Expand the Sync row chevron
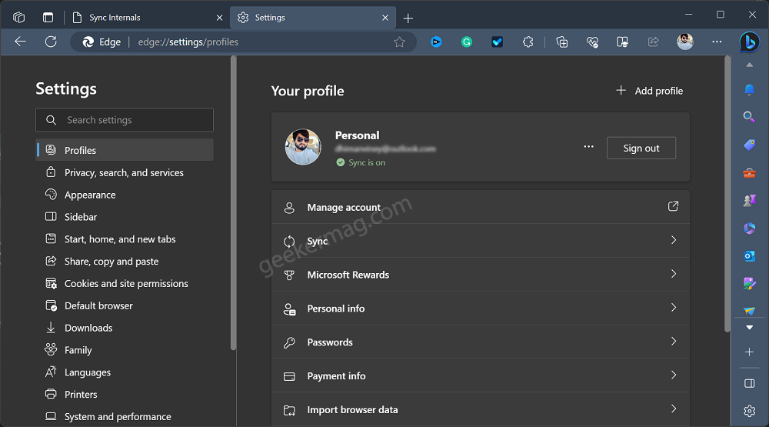 (674, 240)
